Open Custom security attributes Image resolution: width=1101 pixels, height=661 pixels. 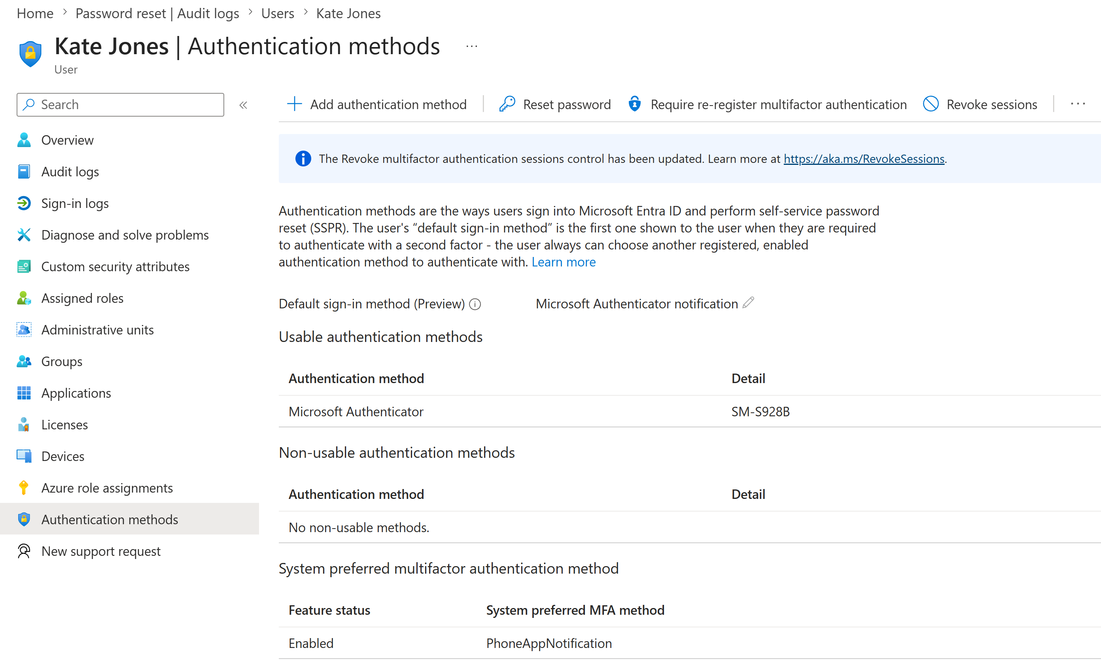tap(129, 266)
